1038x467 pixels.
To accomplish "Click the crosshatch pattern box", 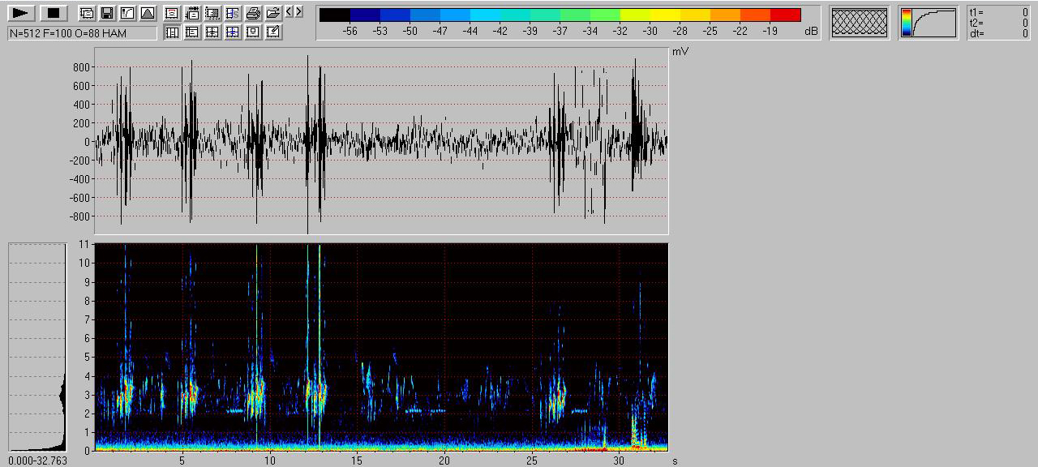I will [860, 23].
